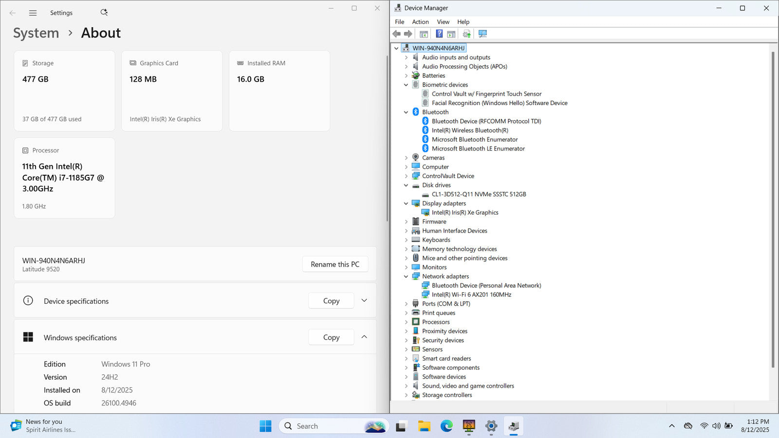Expand the Processors node

point(406,322)
